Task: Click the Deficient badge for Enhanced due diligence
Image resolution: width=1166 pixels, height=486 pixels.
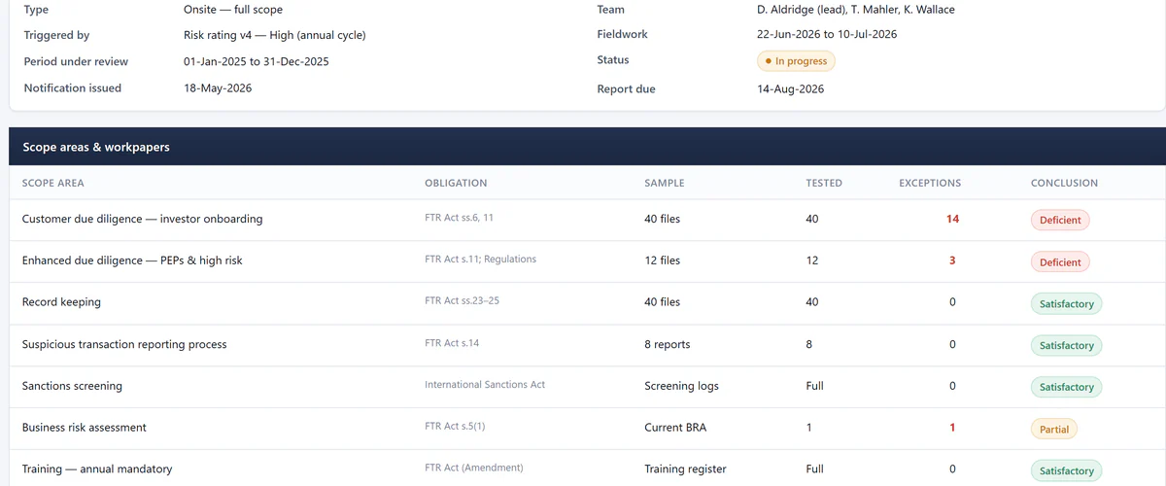Action: click(x=1060, y=261)
